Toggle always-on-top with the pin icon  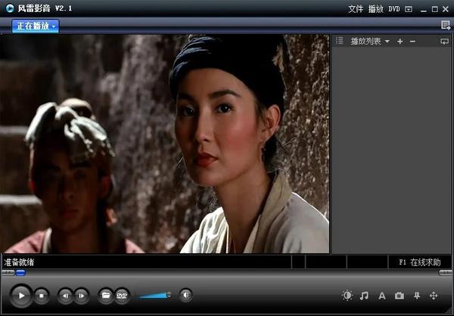[x=417, y=296]
